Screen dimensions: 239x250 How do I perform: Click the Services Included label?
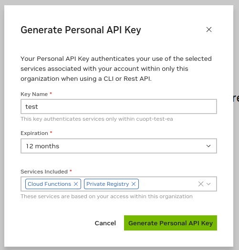click(x=44, y=172)
